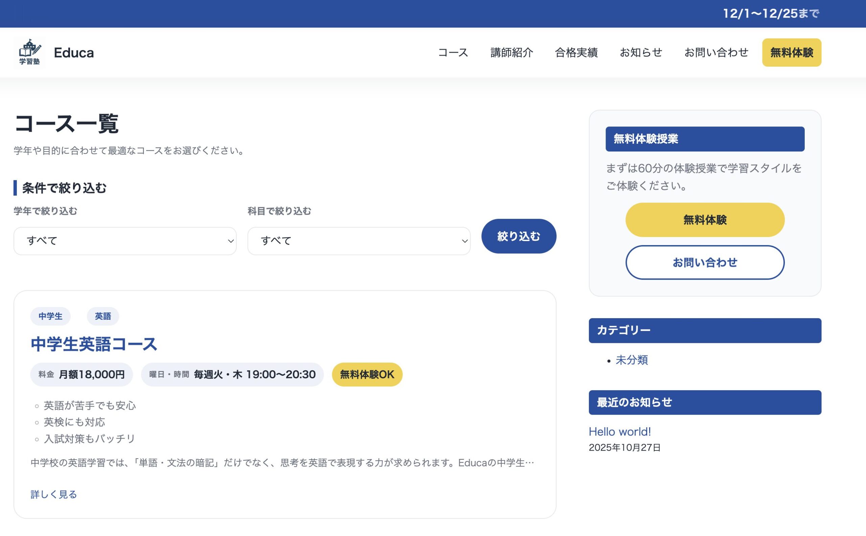Click the yellow 無料体験 header button

(791, 52)
